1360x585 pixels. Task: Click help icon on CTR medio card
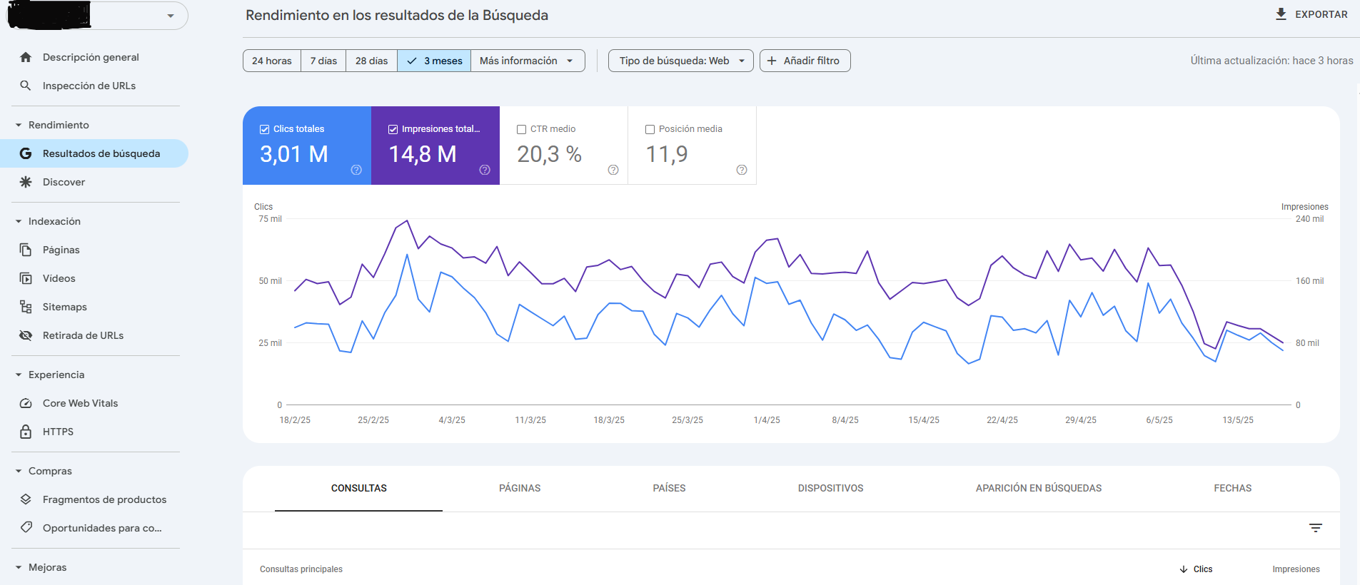pos(613,170)
